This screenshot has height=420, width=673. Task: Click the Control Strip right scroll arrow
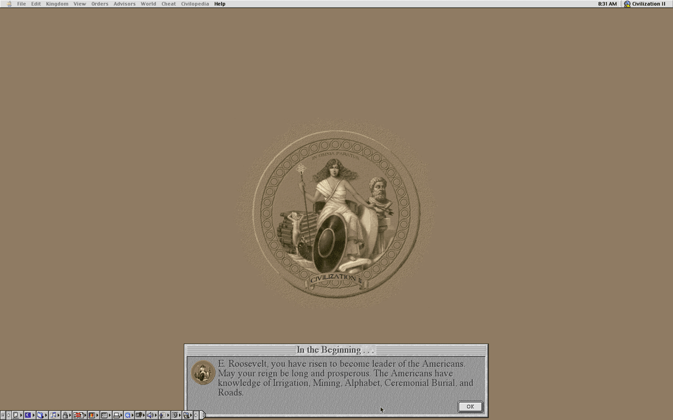196,415
